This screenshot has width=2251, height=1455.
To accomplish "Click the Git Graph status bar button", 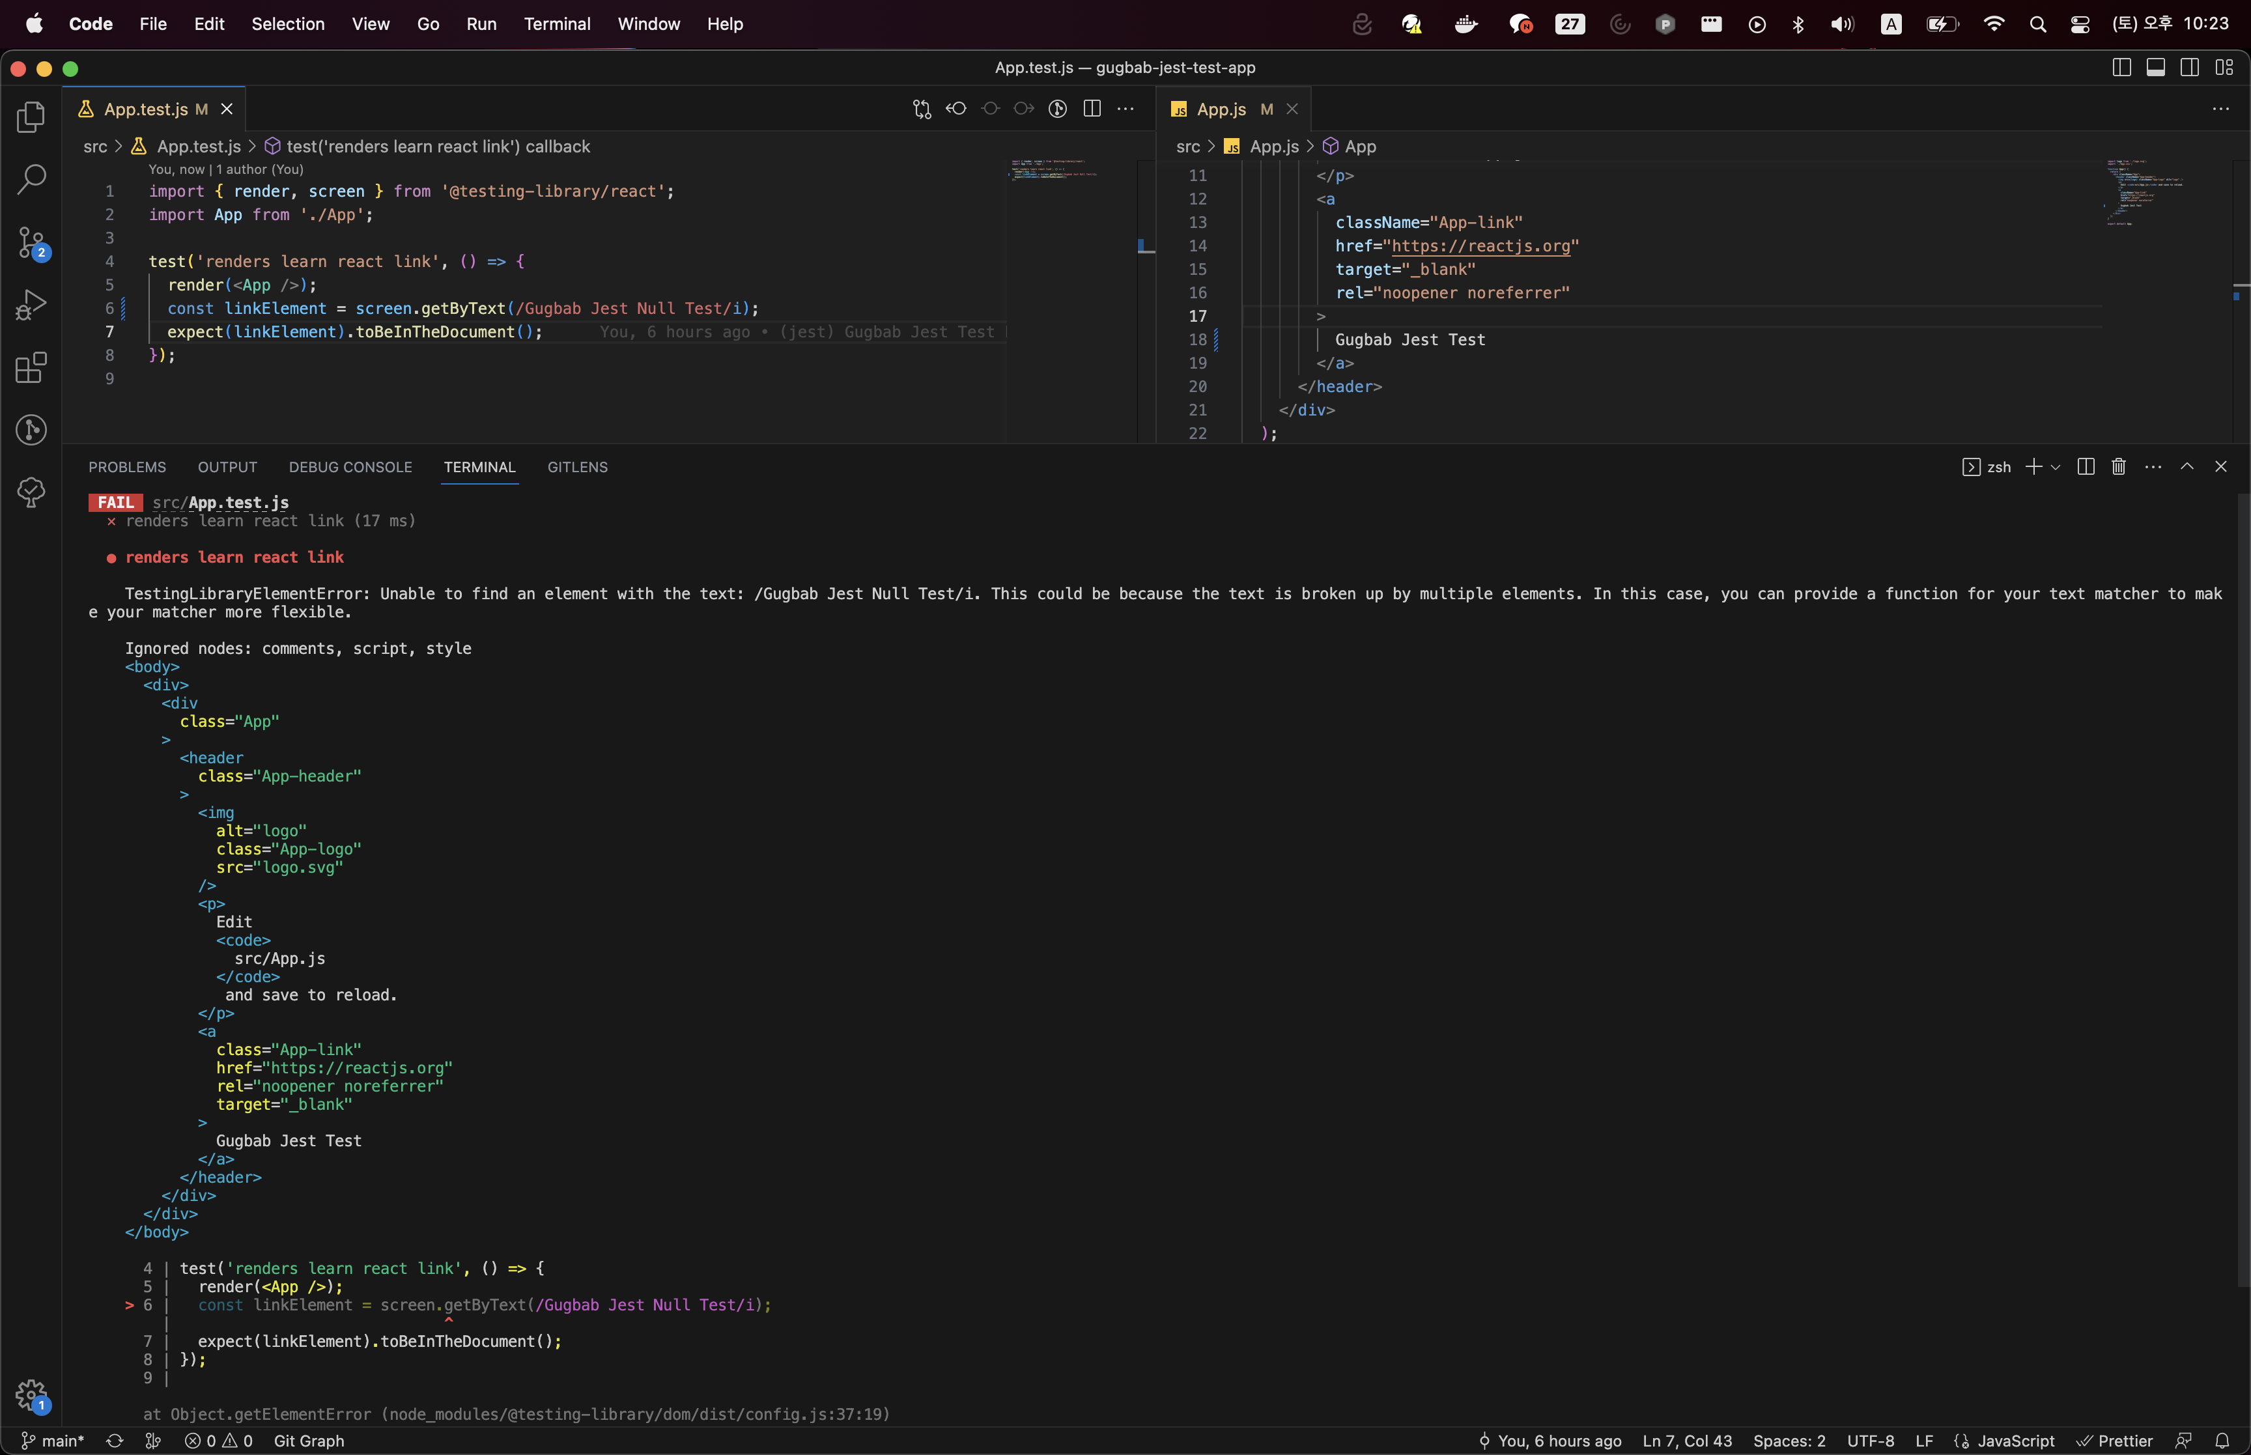I will [x=309, y=1441].
